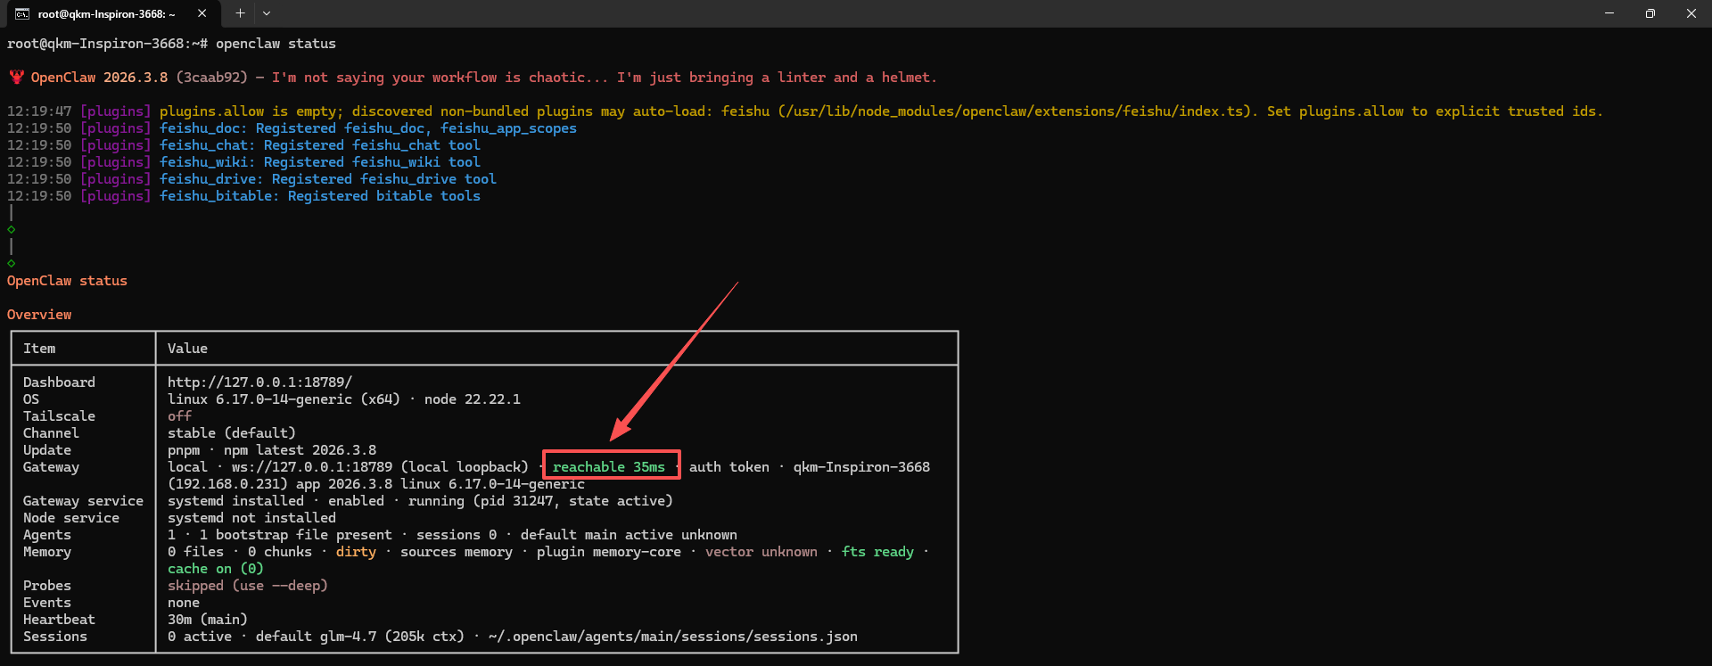
Task: Click the 'Events' row label
Action: tap(47, 603)
